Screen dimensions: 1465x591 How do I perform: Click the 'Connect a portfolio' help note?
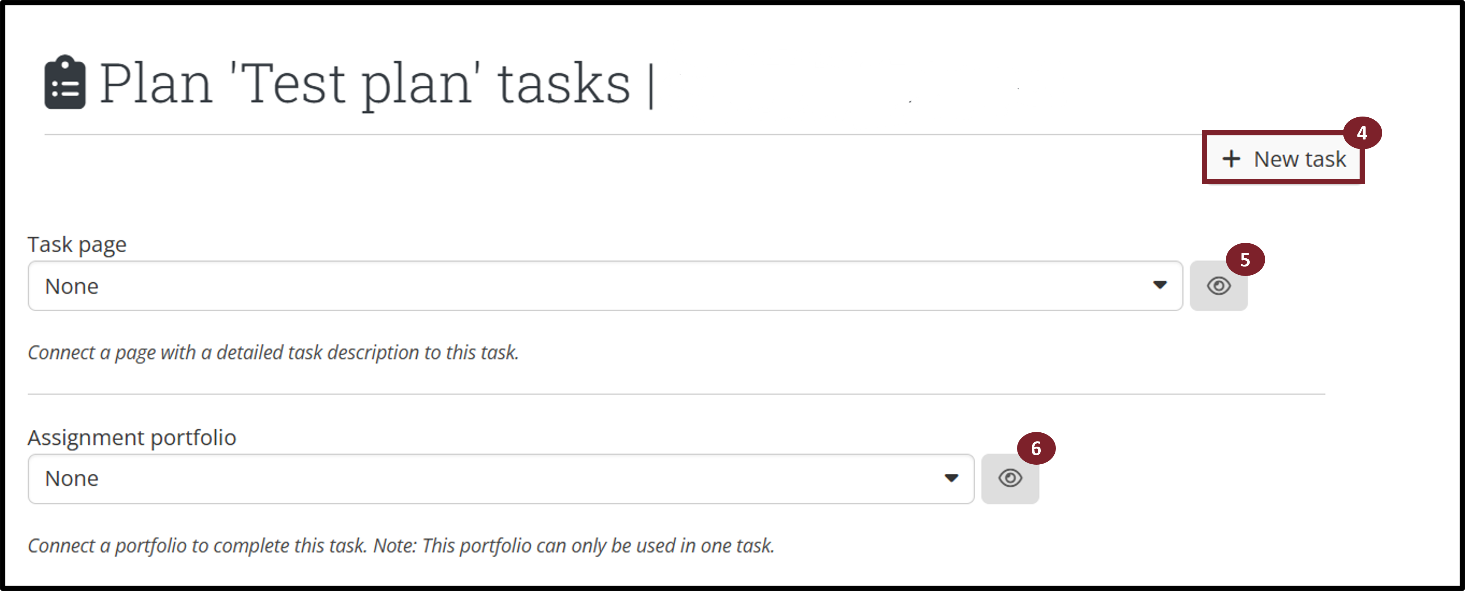point(401,546)
